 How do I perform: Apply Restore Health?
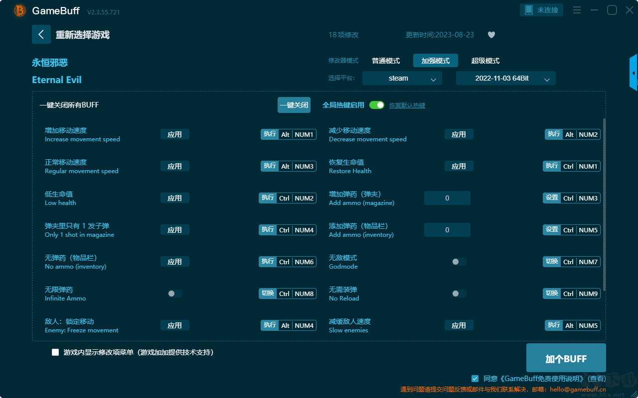(459, 166)
